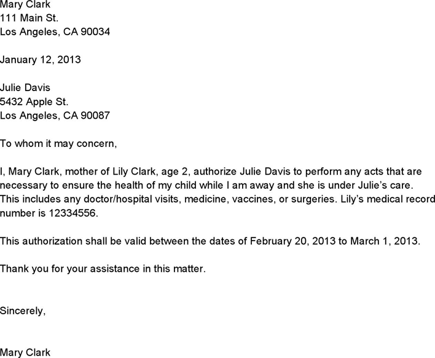Click the Los Angeles, CA 90087 line

tap(55, 116)
